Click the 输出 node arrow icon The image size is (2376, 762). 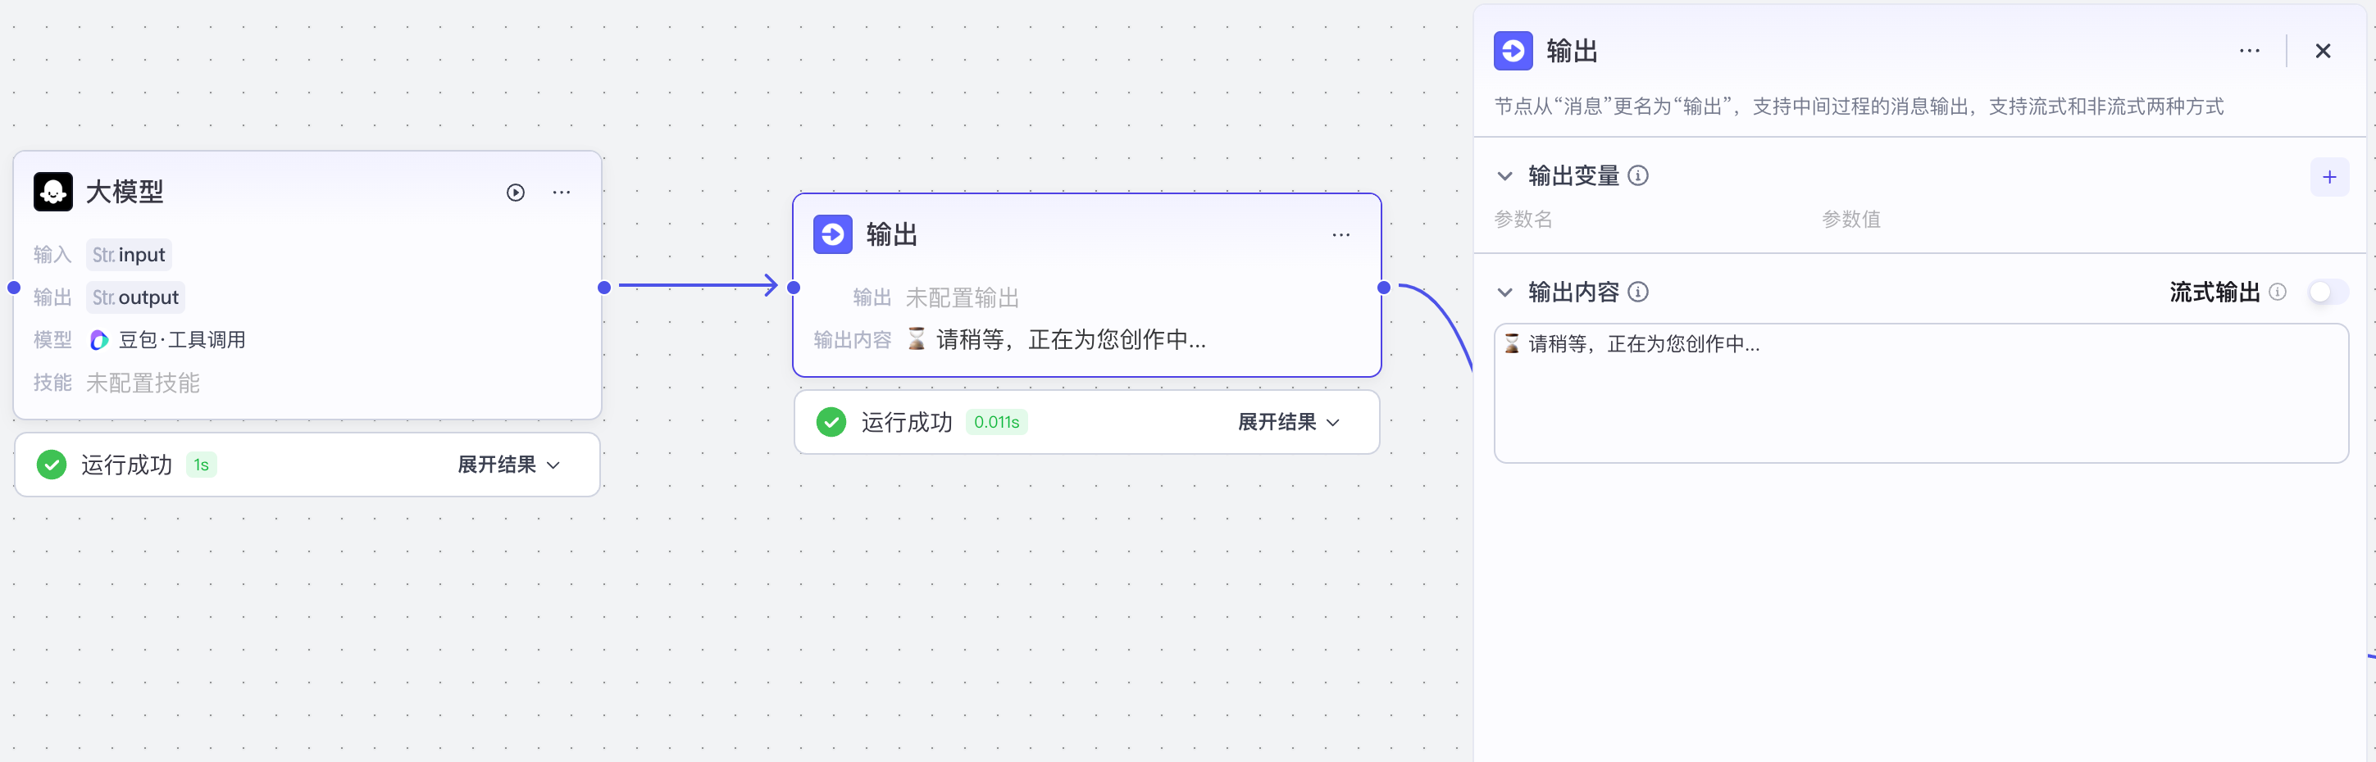[832, 234]
